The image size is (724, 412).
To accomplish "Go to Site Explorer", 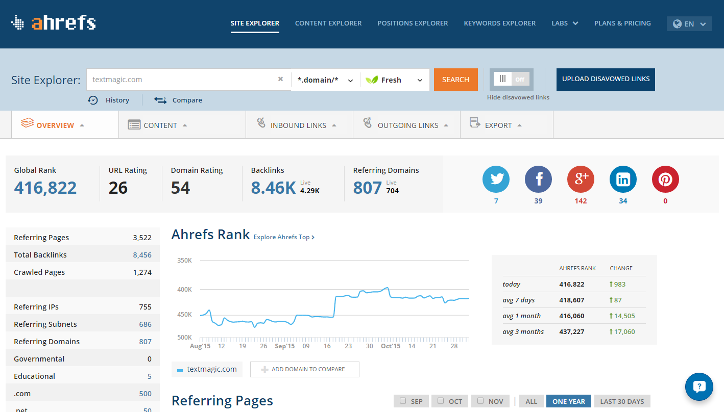I will 255,23.
